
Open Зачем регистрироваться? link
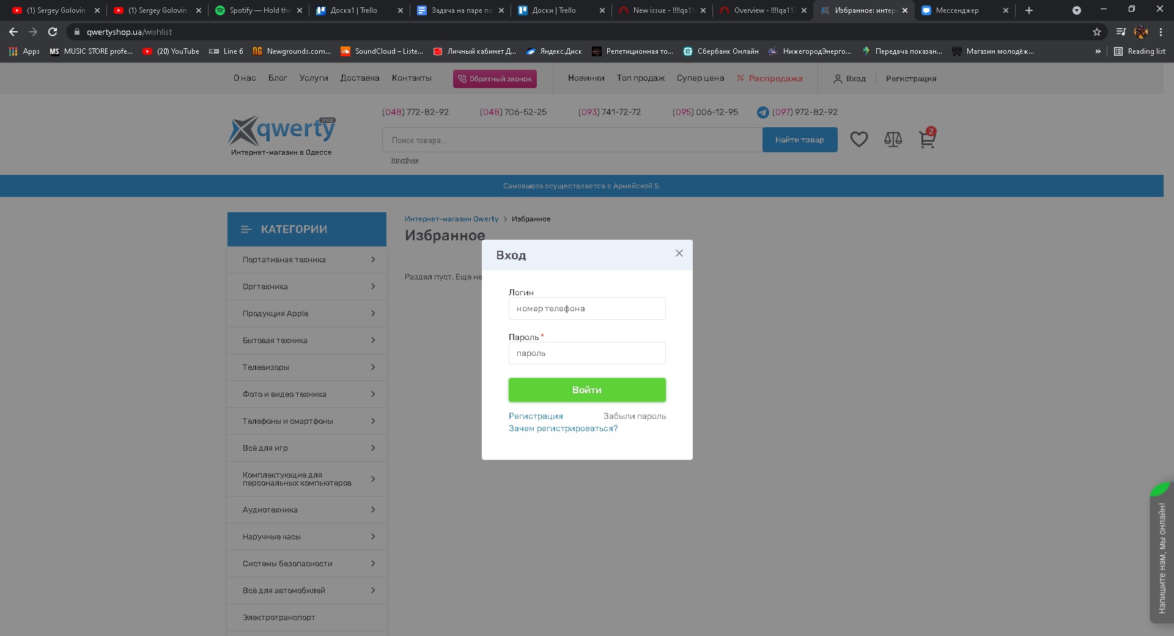[x=563, y=429]
